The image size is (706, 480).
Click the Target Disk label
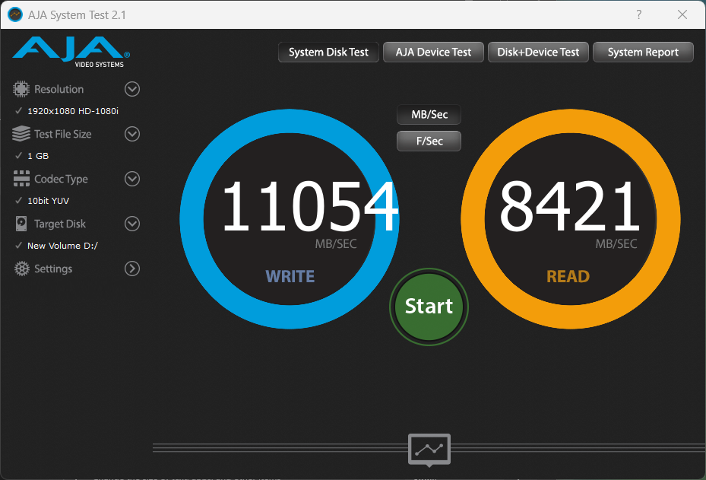coord(60,224)
